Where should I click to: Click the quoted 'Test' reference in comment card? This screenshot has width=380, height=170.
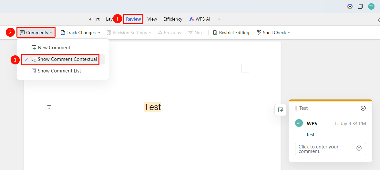pyautogui.click(x=303, y=108)
